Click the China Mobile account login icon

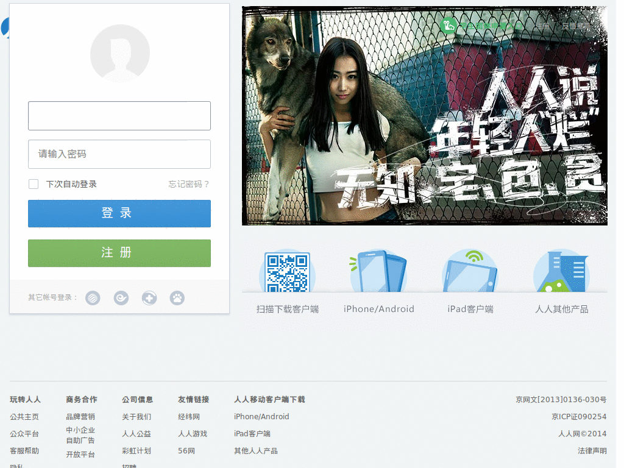[93, 298]
